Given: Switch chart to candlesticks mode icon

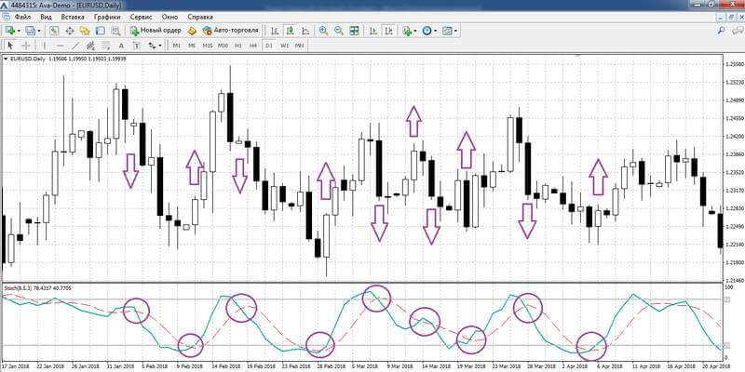Looking at the screenshot, I should [290, 31].
